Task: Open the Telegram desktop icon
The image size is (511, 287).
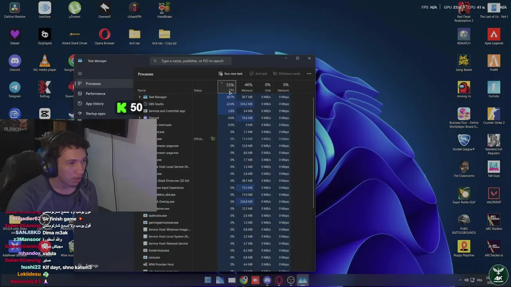Action: [x=15, y=90]
